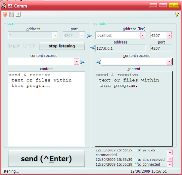Click the log scroll up arrow
This screenshot has height=175, width=182.
[170, 152]
